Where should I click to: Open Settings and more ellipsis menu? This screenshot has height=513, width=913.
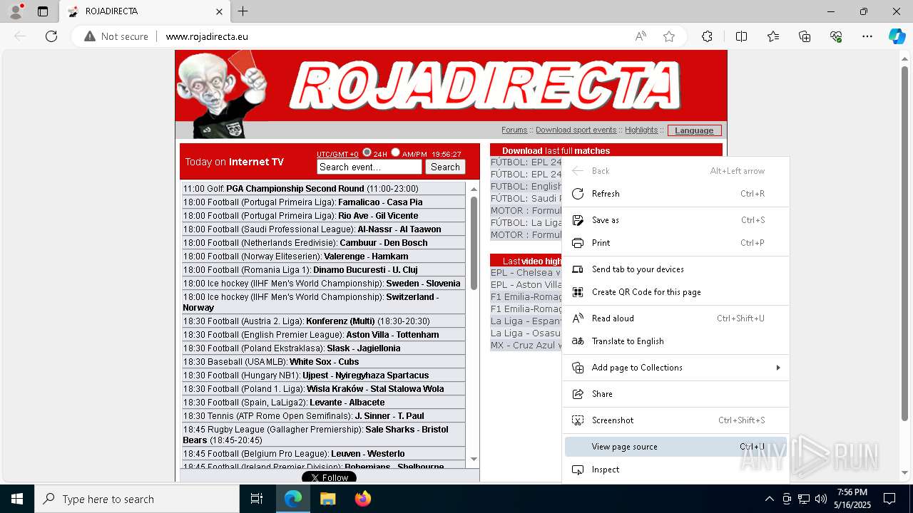[x=867, y=36]
